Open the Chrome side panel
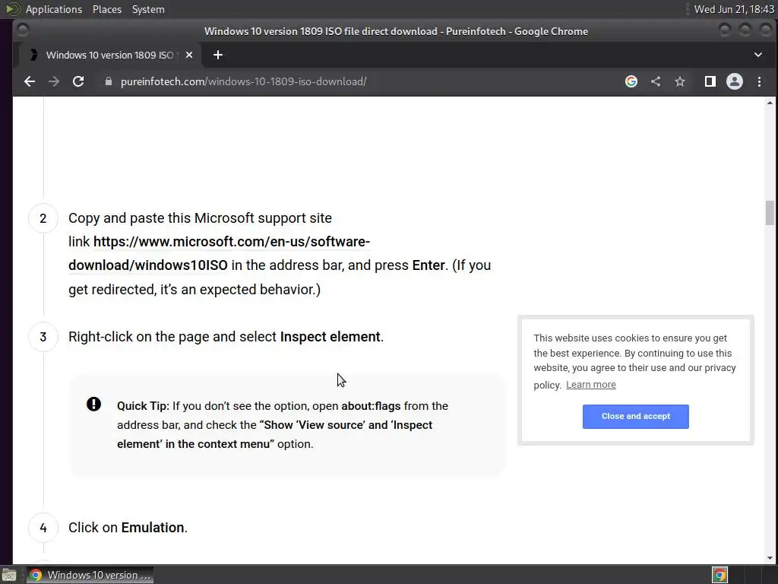This screenshot has height=584, width=778. pyautogui.click(x=710, y=81)
